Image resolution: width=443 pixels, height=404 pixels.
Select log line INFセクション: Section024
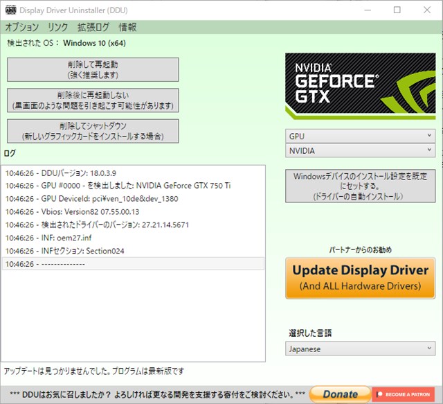133,251
